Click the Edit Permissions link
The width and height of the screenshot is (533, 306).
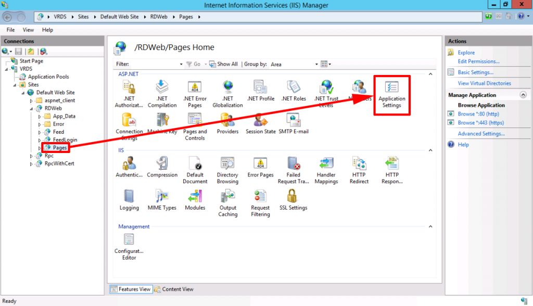pyautogui.click(x=478, y=61)
